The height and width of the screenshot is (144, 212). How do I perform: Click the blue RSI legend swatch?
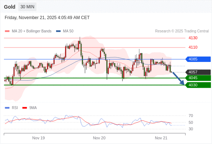point(7,108)
